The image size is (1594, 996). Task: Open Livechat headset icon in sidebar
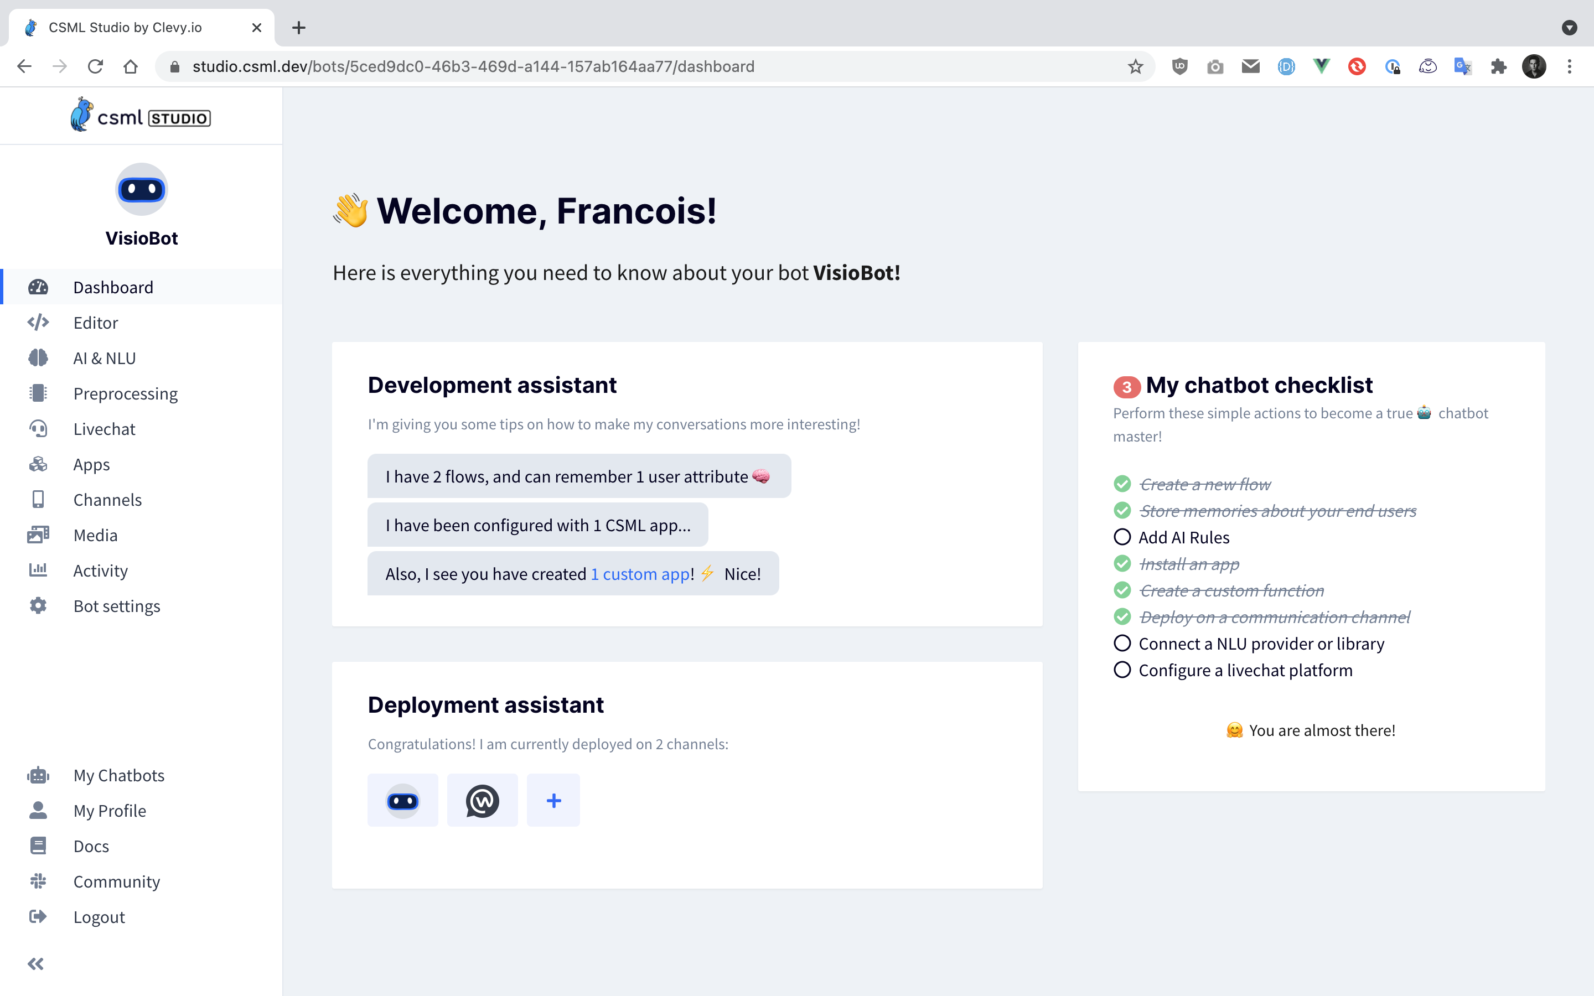[38, 429]
